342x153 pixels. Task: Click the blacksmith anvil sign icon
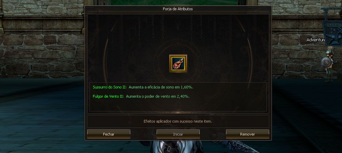click(333, 33)
